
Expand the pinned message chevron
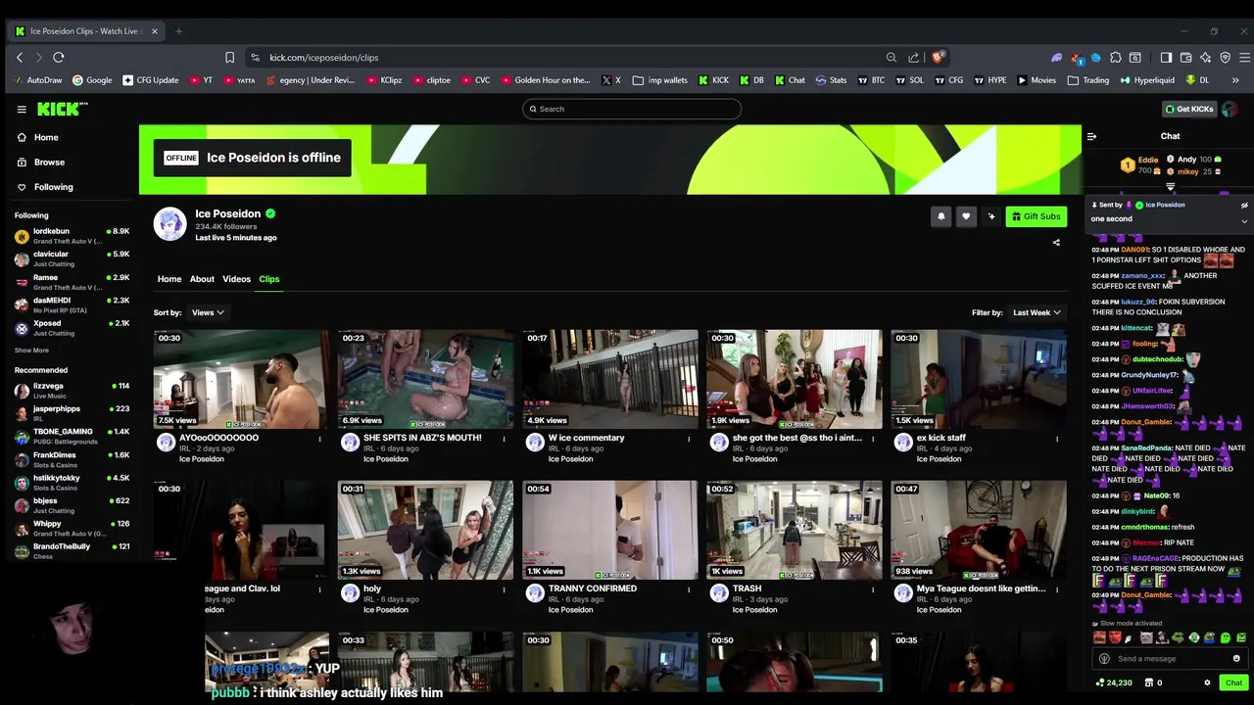pos(1244,221)
